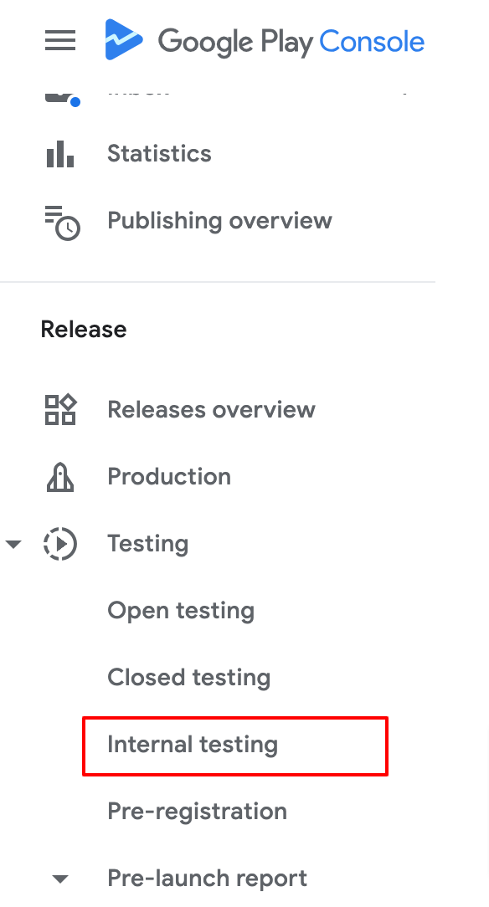Click the triangle next to Testing
This screenshot has height=907, width=489.
pyautogui.click(x=13, y=543)
